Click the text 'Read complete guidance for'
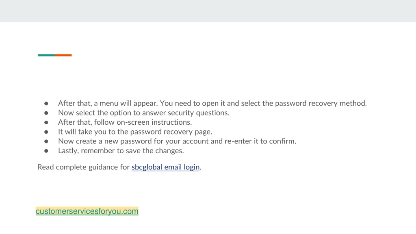 (83, 167)
